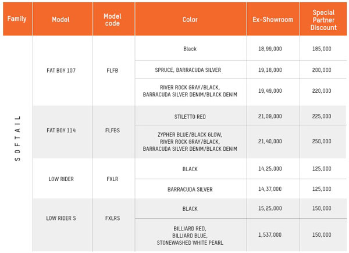Select the FAT BOY 114 model cell
Screen dimensions: 349x253
pos(61,131)
